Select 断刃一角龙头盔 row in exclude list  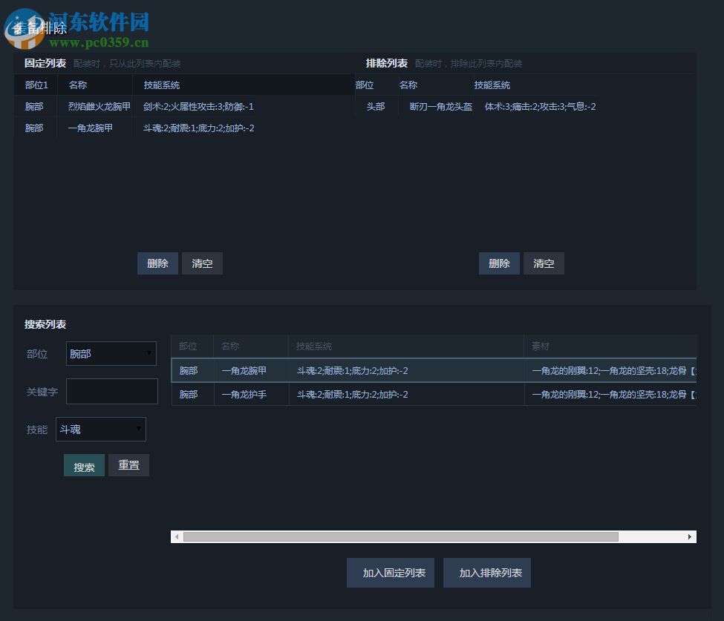coord(526,107)
